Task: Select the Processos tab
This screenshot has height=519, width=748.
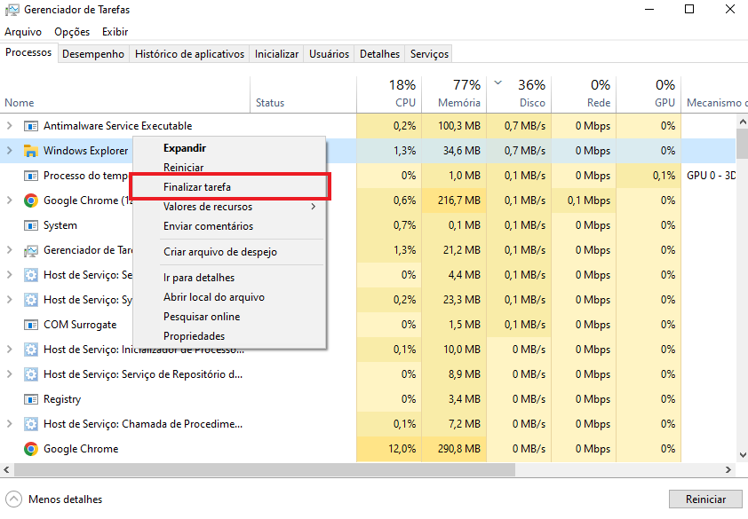Action: 28,52
